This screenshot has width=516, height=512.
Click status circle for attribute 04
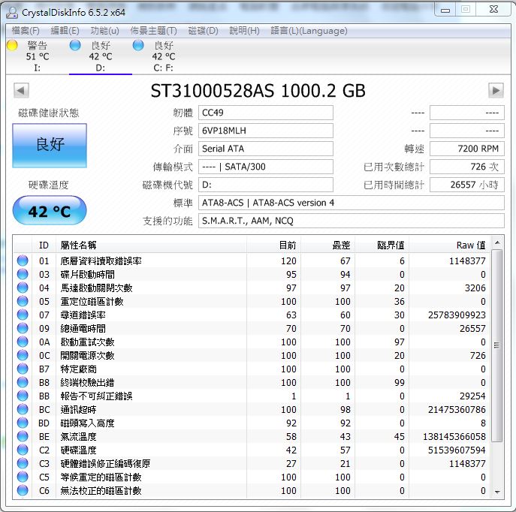pos(23,288)
